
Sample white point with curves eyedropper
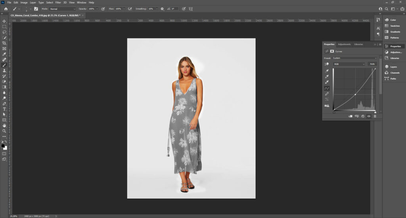coord(327,82)
